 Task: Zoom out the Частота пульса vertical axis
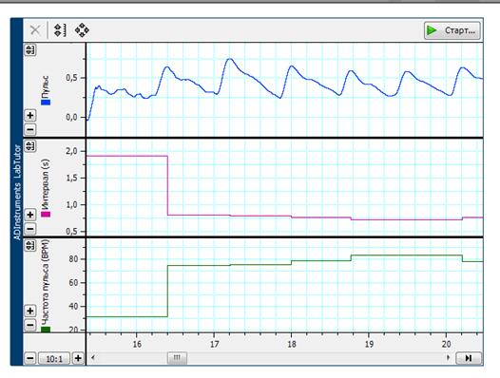[30, 325]
